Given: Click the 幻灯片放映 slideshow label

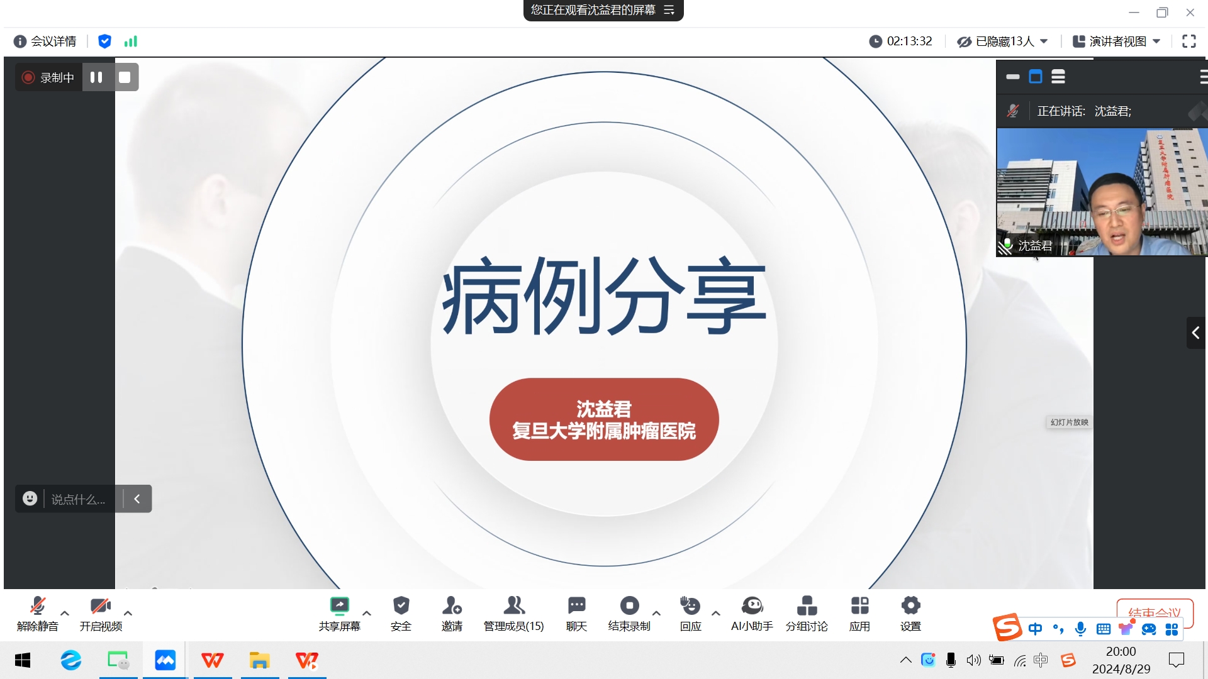Looking at the screenshot, I should coord(1069,422).
